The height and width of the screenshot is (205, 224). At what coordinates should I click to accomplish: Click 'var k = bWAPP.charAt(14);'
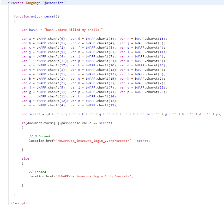pos(94,96)
